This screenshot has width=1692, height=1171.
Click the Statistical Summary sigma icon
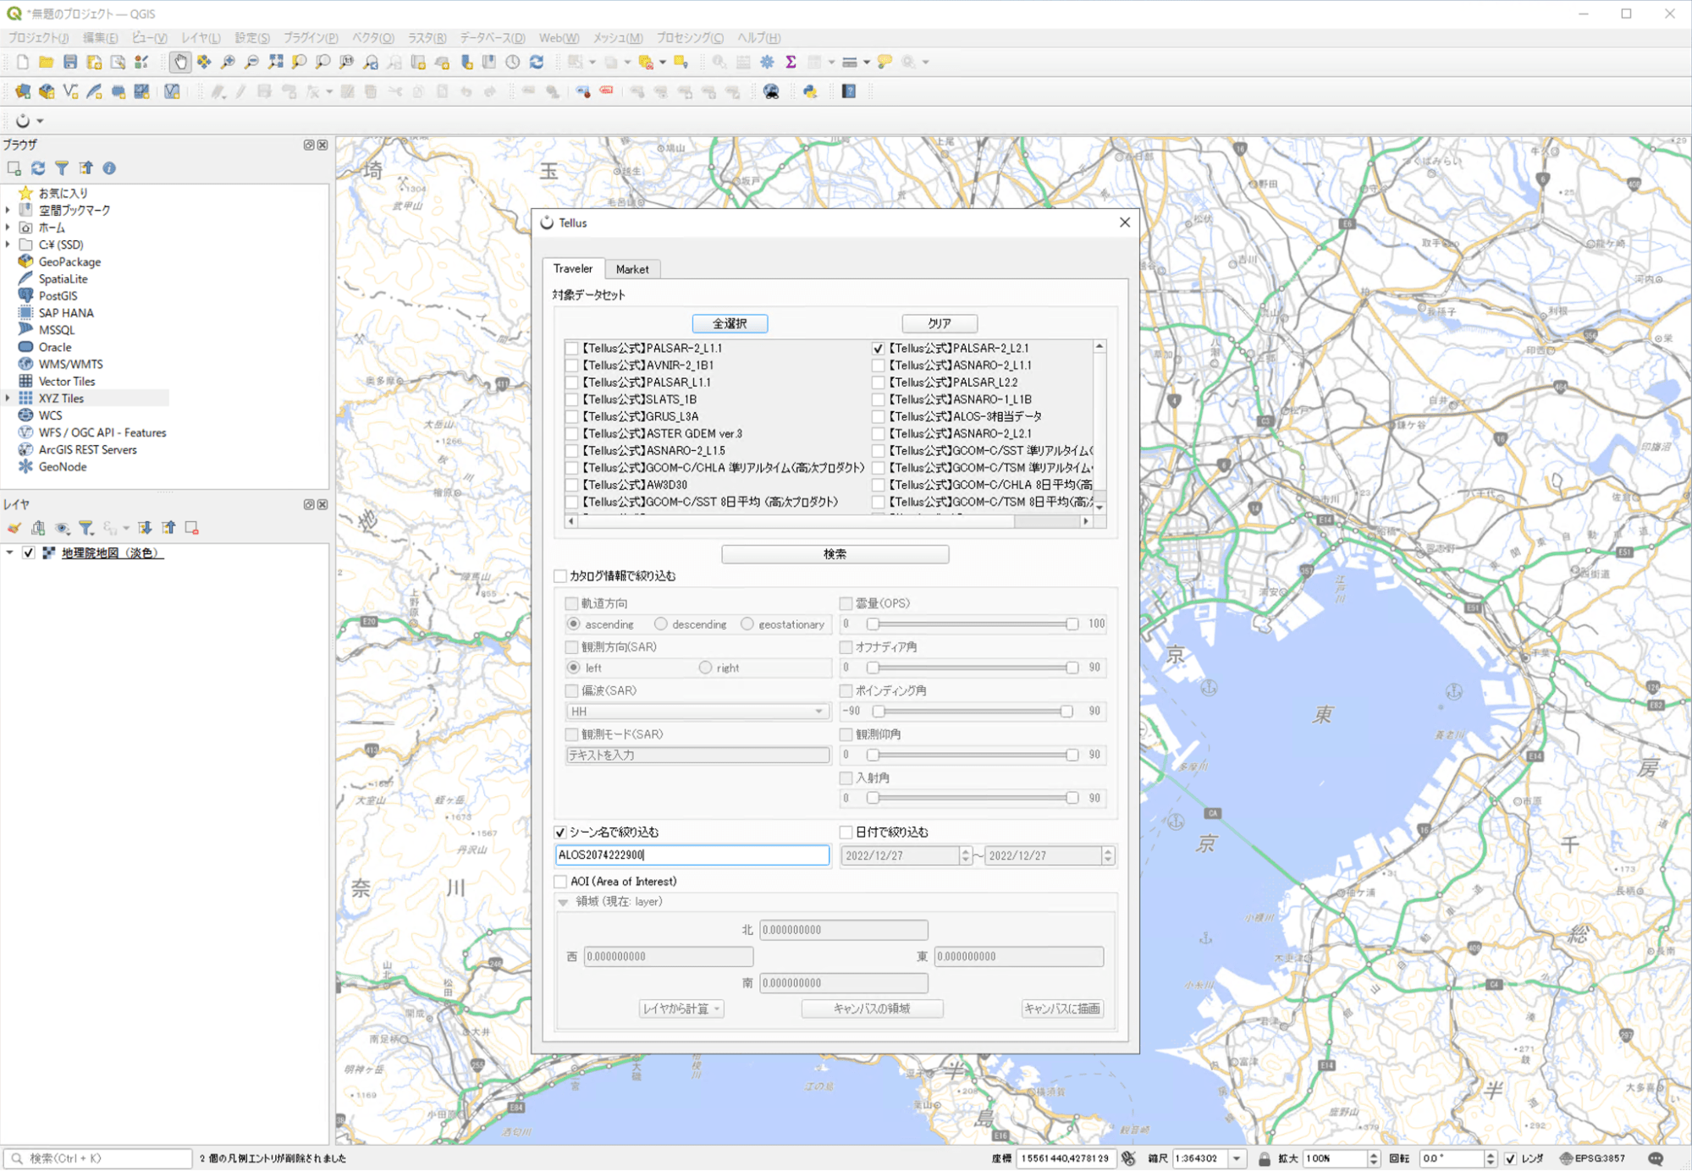(791, 62)
